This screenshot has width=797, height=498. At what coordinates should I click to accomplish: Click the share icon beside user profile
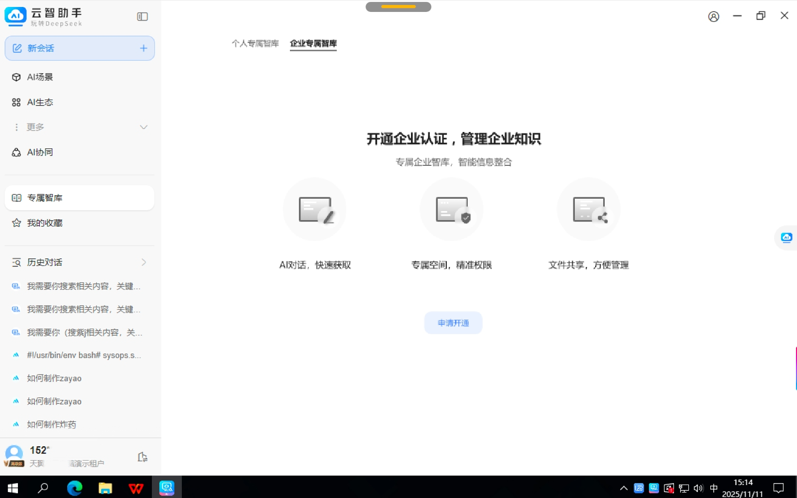click(x=142, y=457)
